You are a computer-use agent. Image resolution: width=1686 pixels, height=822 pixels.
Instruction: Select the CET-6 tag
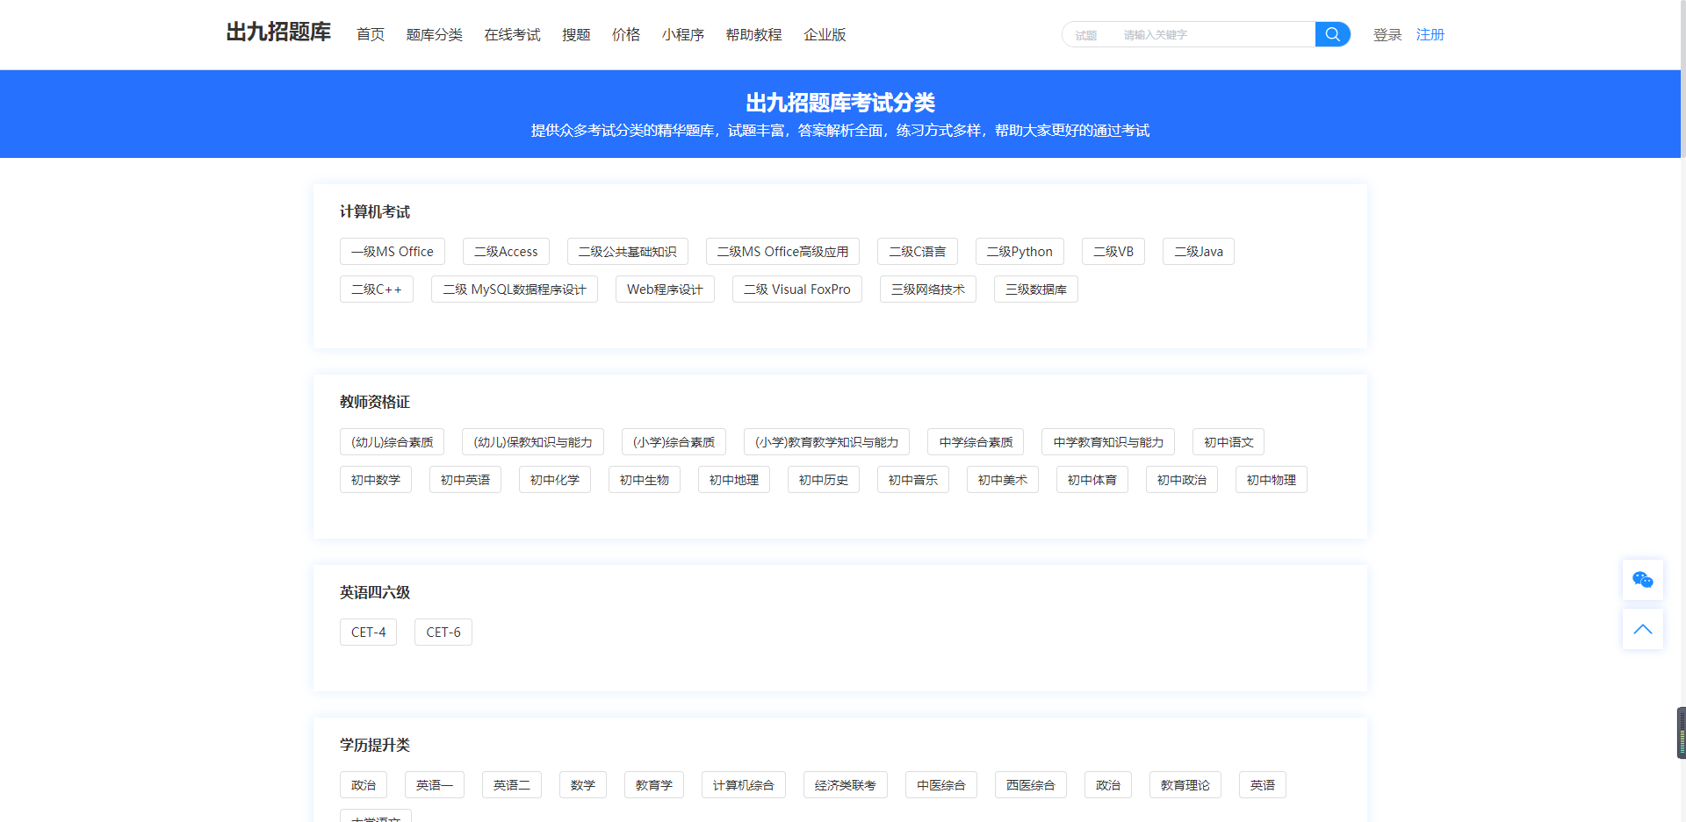443,633
